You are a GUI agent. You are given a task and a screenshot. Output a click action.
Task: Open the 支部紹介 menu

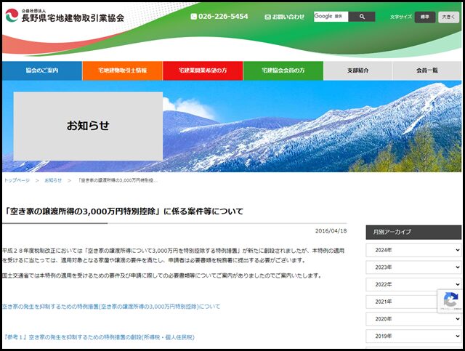pyautogui.click(x=358, y=70)
